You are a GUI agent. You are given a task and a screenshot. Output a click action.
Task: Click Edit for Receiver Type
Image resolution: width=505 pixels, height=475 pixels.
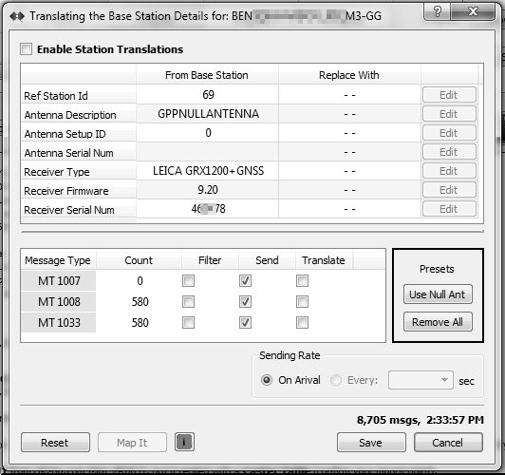(449, 171)
